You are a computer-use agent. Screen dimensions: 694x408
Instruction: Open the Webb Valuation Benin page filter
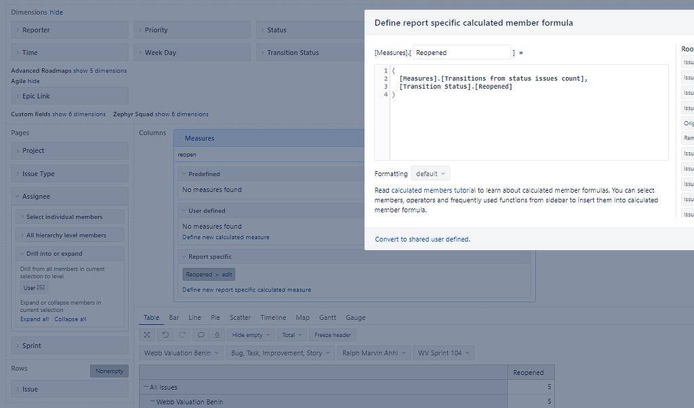181,353
